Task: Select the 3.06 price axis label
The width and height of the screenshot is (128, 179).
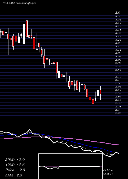Action: click(118, 53)
